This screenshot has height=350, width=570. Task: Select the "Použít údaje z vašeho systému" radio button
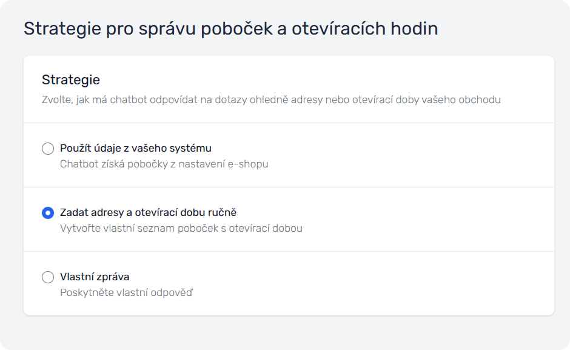(x=48, y=149)
